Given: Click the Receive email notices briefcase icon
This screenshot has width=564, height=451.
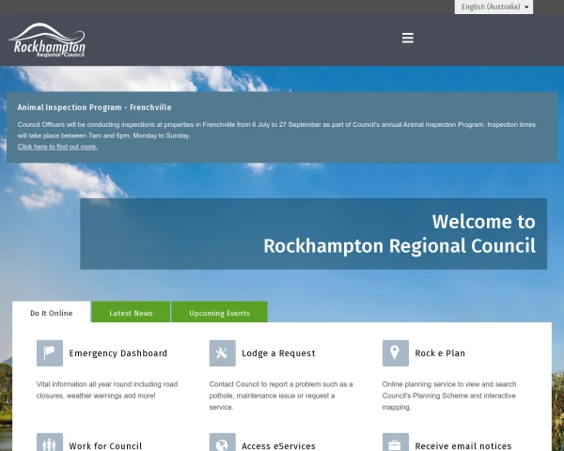Looking at the screenshot, I should coord(396,443).
